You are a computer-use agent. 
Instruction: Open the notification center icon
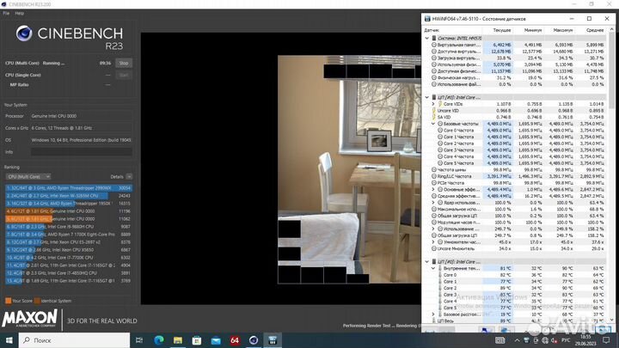coord(606,340)
